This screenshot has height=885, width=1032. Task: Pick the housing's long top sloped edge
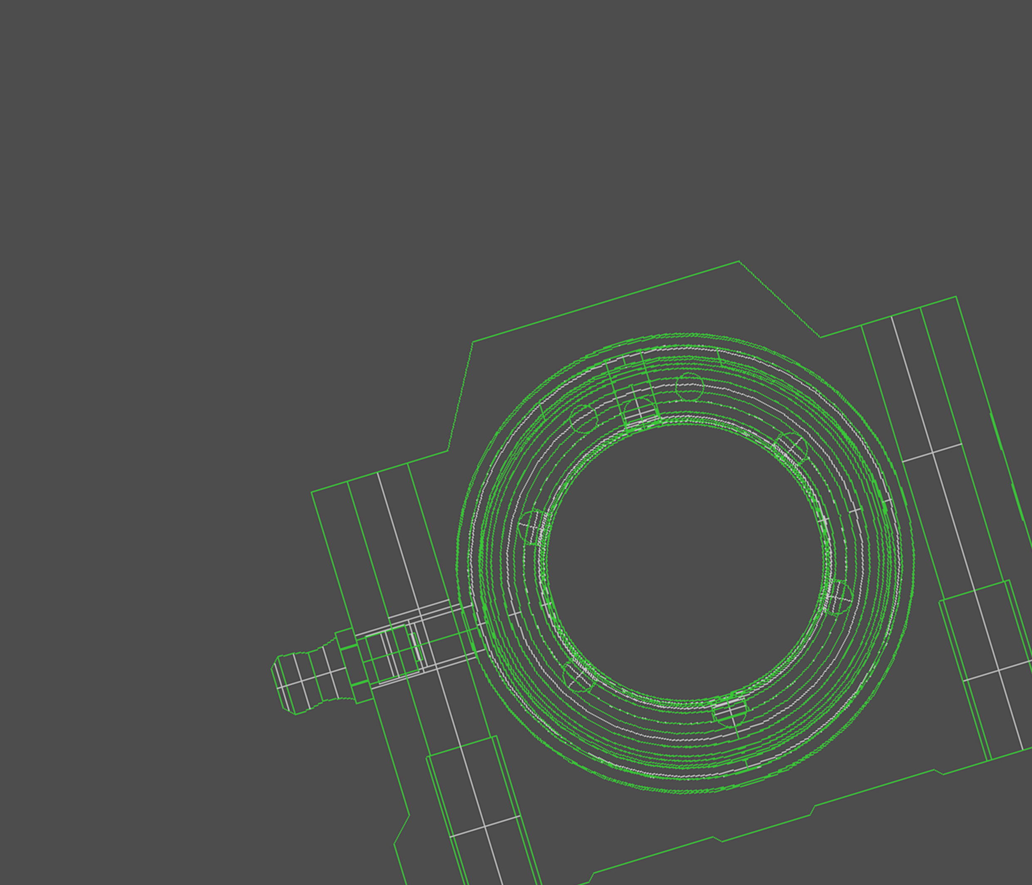[x=605, y=301]
